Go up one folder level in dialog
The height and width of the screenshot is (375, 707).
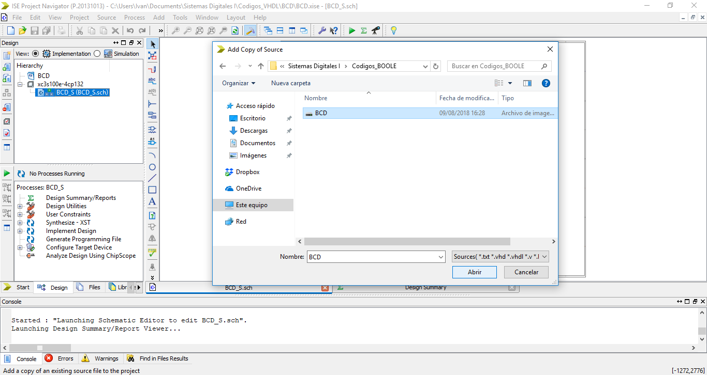(x=261, y=66)
